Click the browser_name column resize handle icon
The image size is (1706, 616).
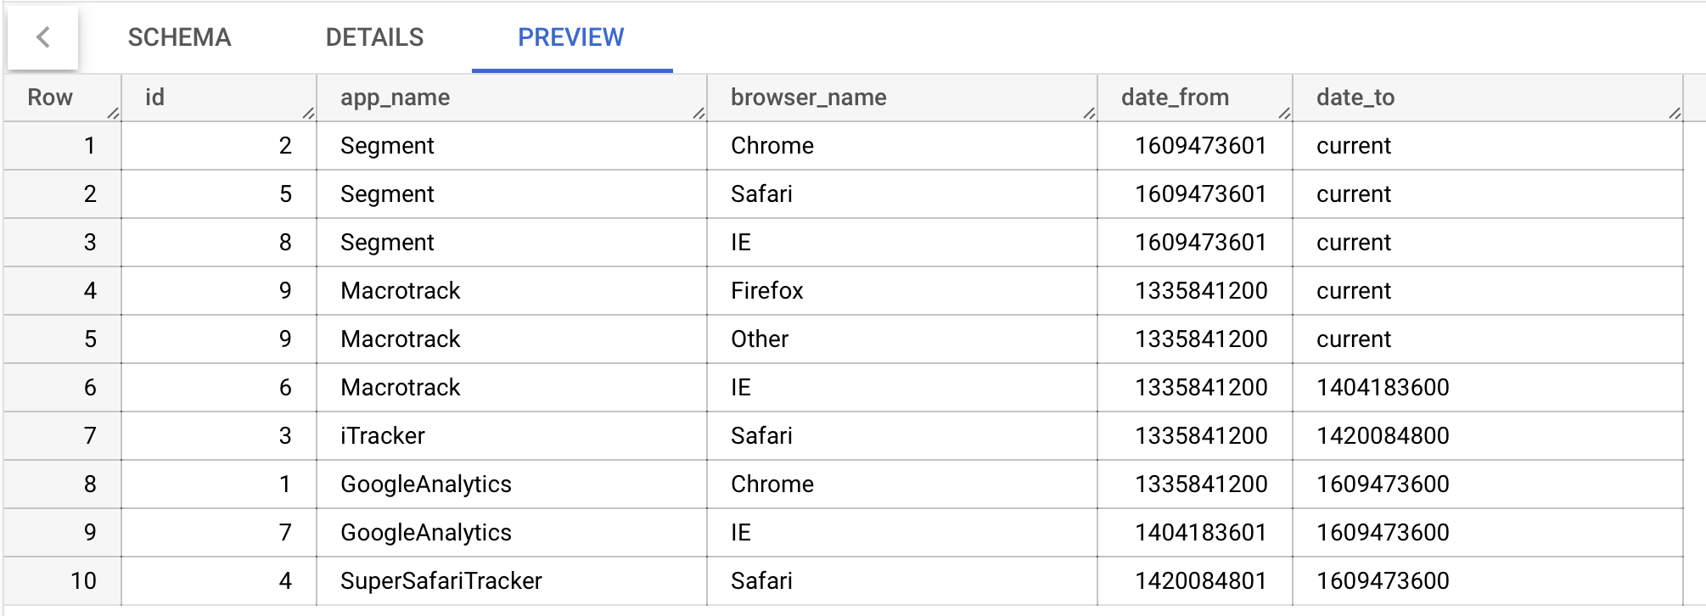[x=1089, y=113]
